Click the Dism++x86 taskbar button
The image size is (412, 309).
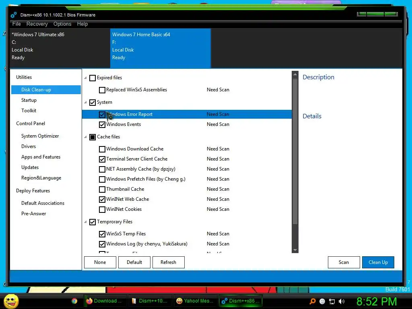tap(241, 301)
